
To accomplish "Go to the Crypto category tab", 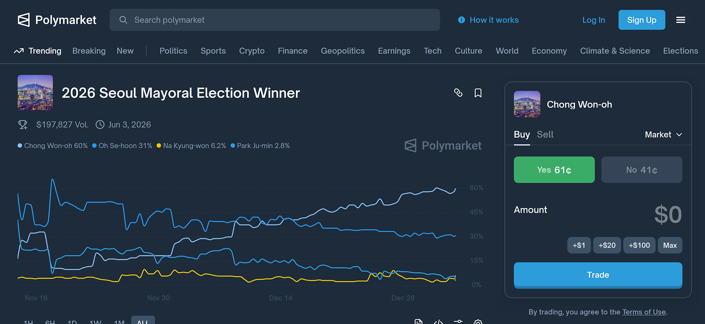I will click(x=252, y=51).
